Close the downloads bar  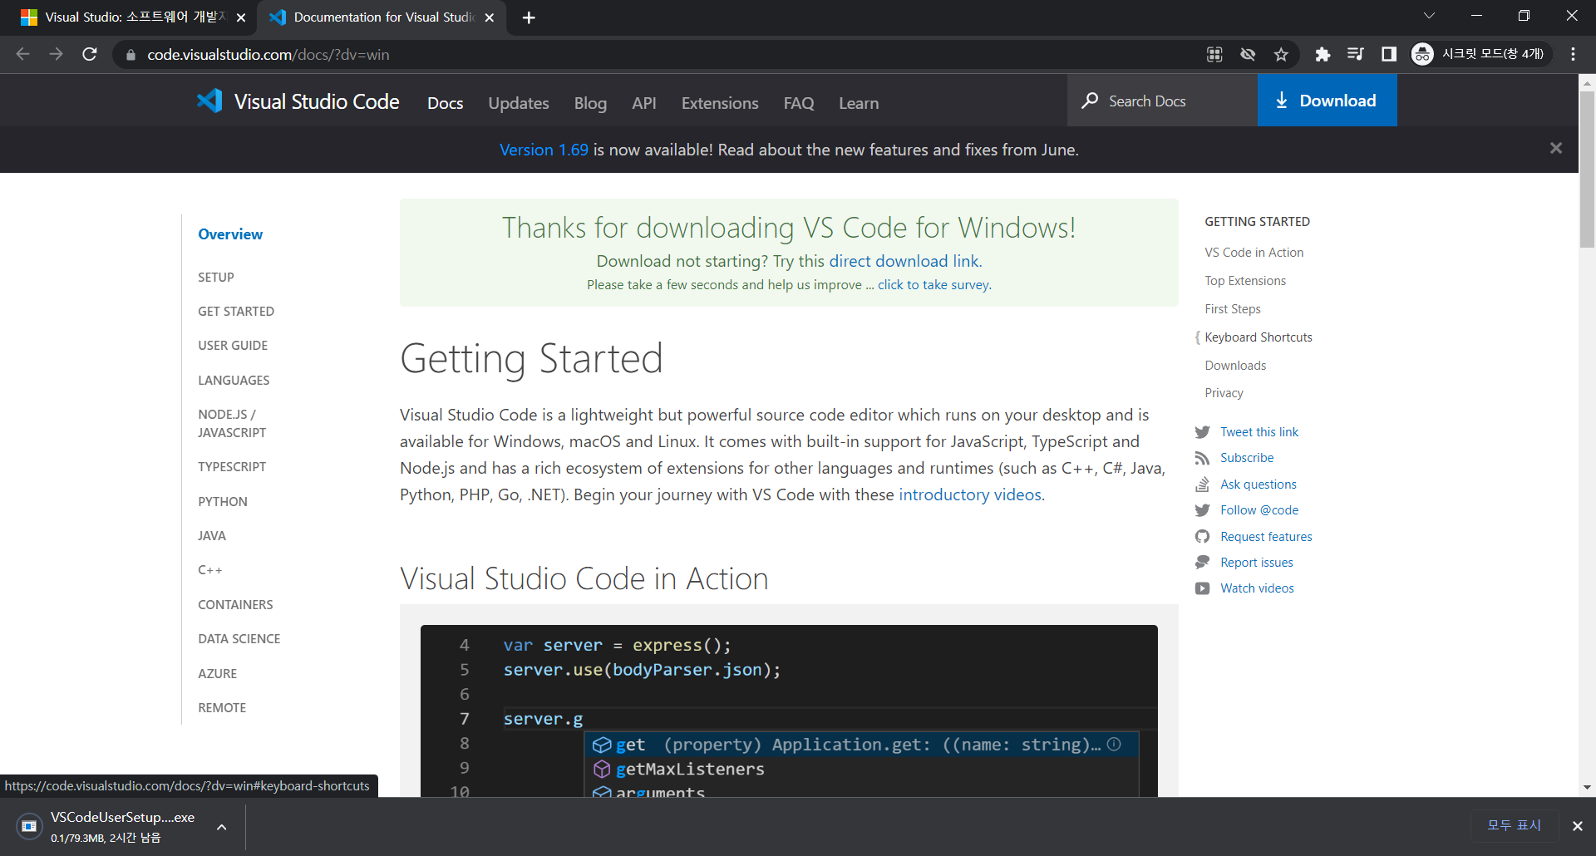[1577, 825]
